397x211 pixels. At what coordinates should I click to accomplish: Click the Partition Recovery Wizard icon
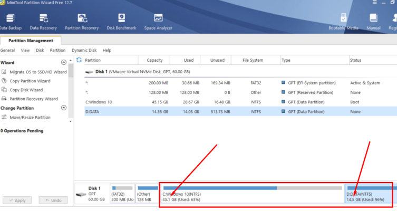[x=4, y=99]
